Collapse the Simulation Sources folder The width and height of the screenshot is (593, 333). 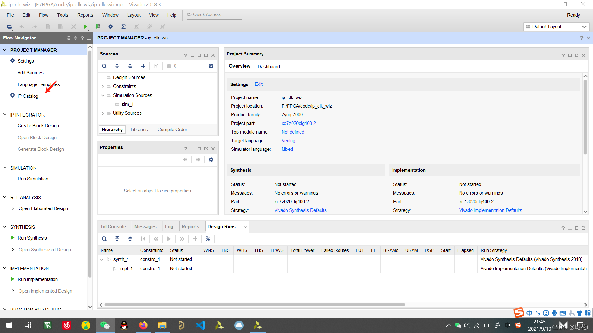(103, 95)
